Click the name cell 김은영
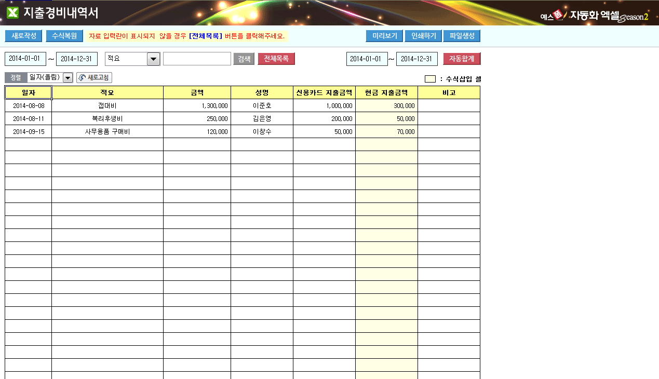This screenshot has width=659, height=379. coord(262,118)
